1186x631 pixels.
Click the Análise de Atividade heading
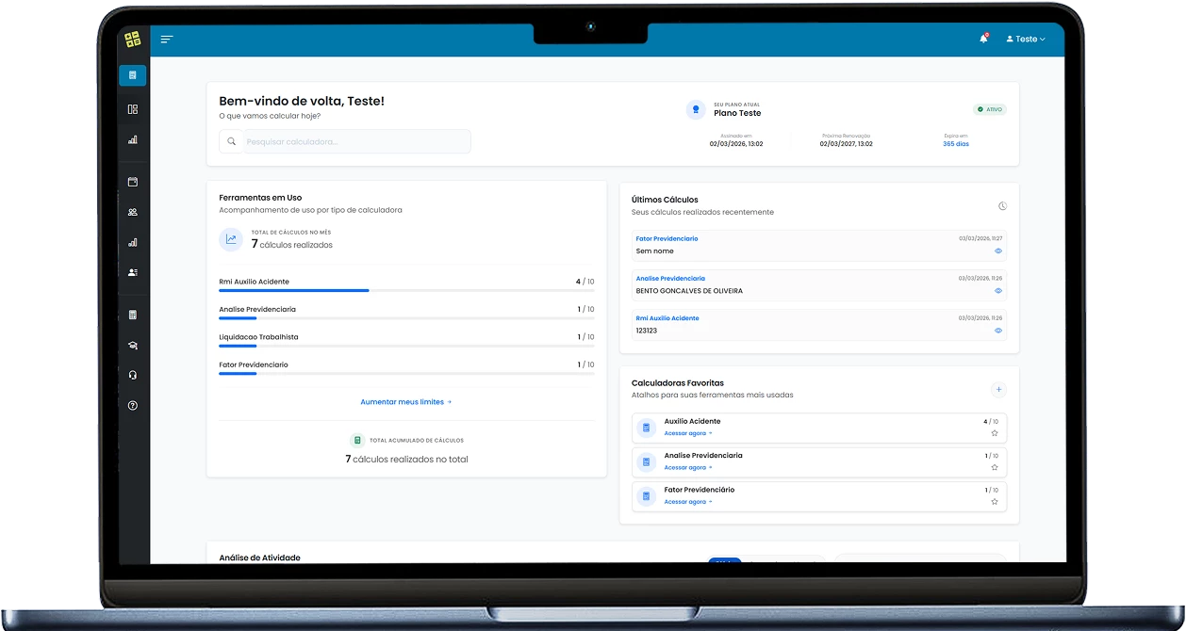tap(259, 558)
